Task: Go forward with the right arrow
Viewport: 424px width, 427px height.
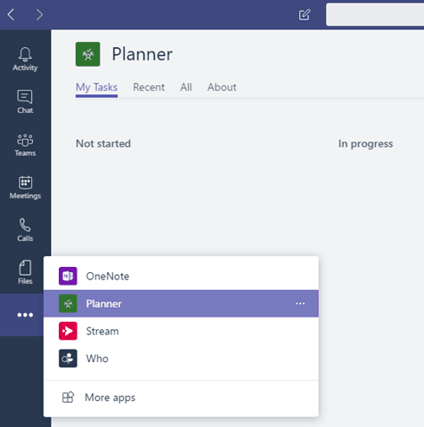Action: [x=39, y=14]
